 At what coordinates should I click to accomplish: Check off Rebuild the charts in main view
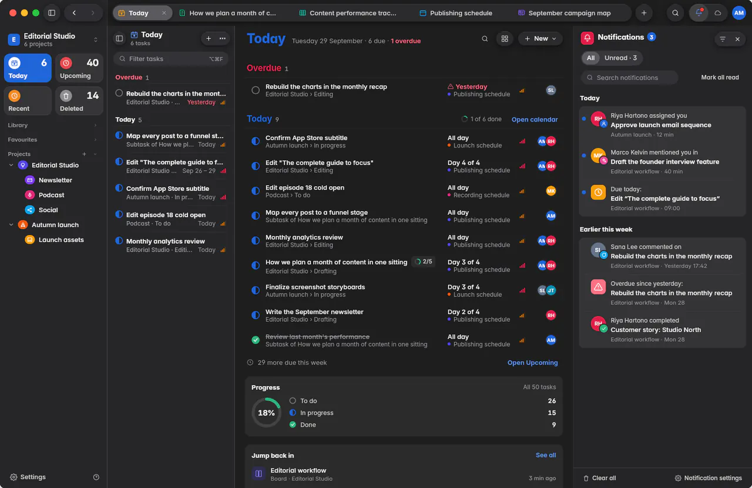click(256, 90)
